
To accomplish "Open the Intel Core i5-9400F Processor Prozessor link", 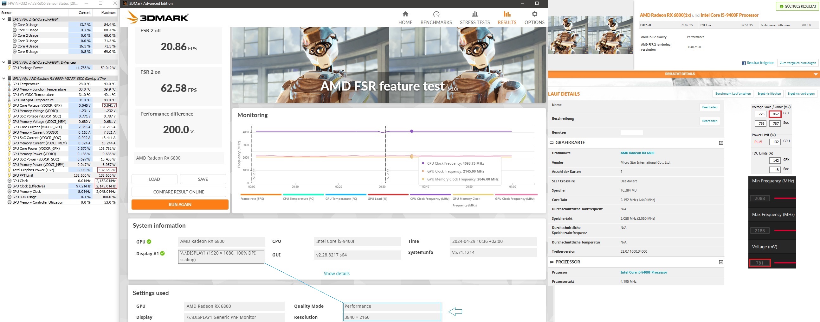I will coord(644,272).
